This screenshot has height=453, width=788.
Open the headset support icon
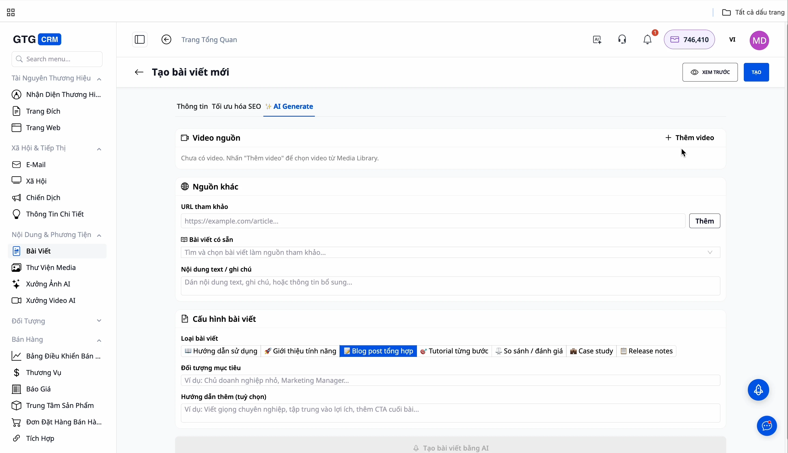(622, 39)
